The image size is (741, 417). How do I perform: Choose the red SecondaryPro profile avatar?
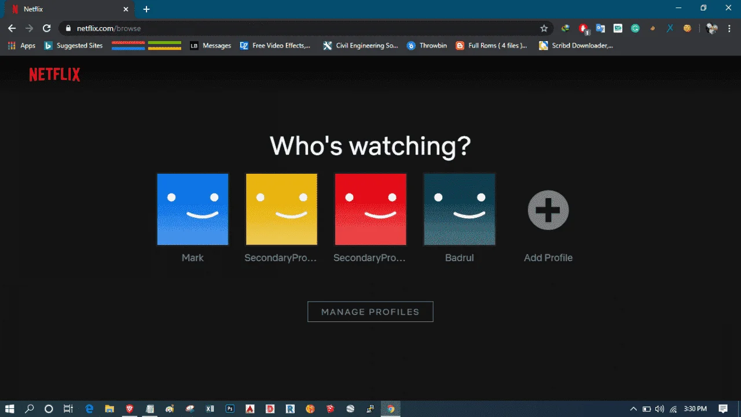click(370, 209)
